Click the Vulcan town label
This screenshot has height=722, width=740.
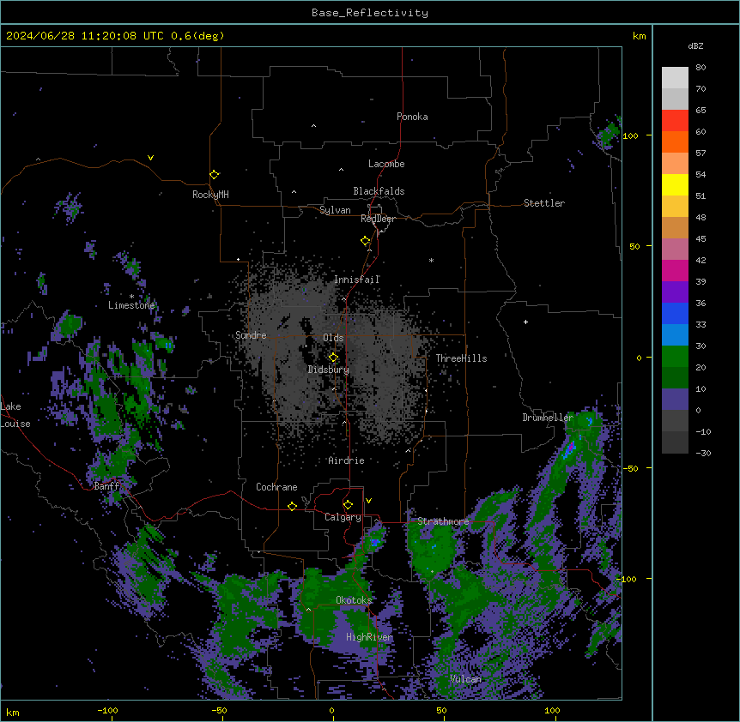(x=465, y=679)
